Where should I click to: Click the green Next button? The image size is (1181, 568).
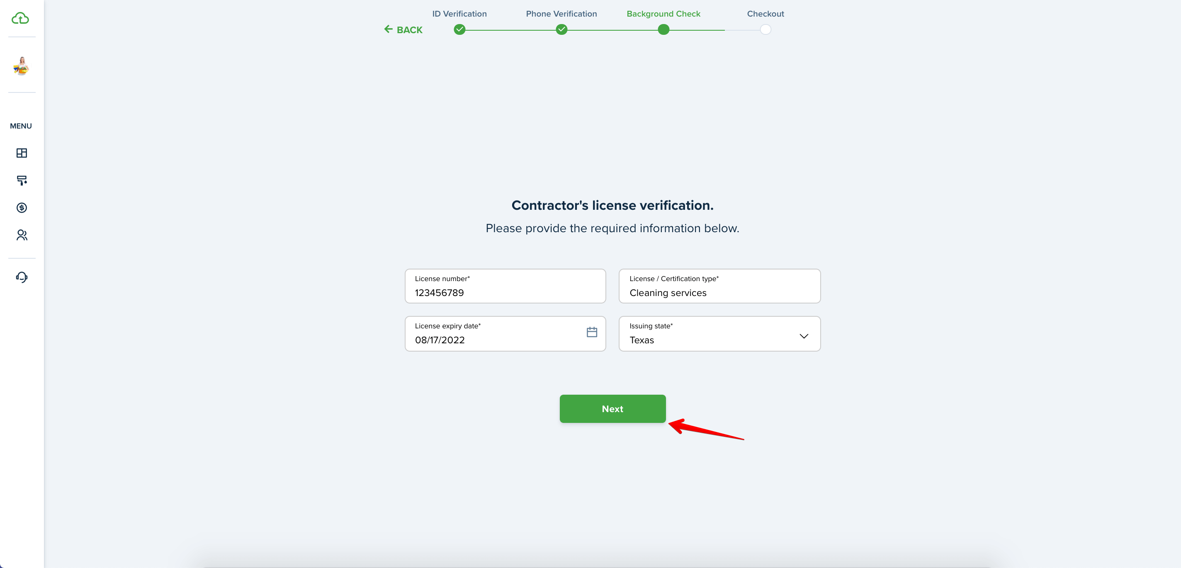coord(612,409)
